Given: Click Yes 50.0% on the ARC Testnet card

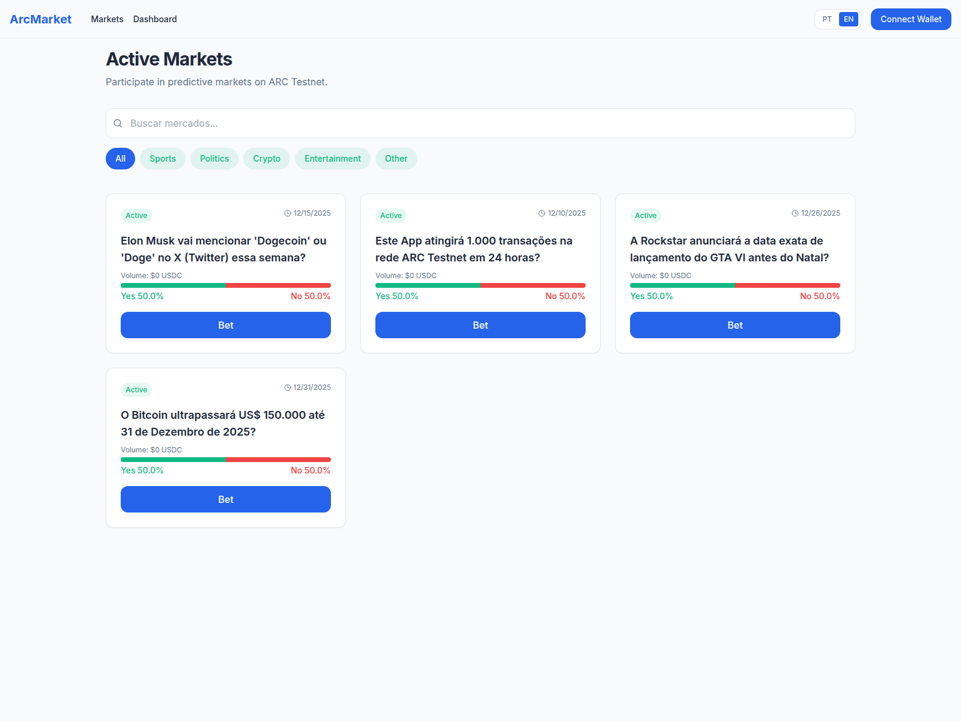Looking at the screenshot, I should pos(397,296).
